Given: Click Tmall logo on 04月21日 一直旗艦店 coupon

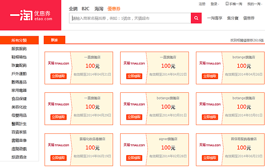Looking at the screenshot, I should [x=58, y=63].
